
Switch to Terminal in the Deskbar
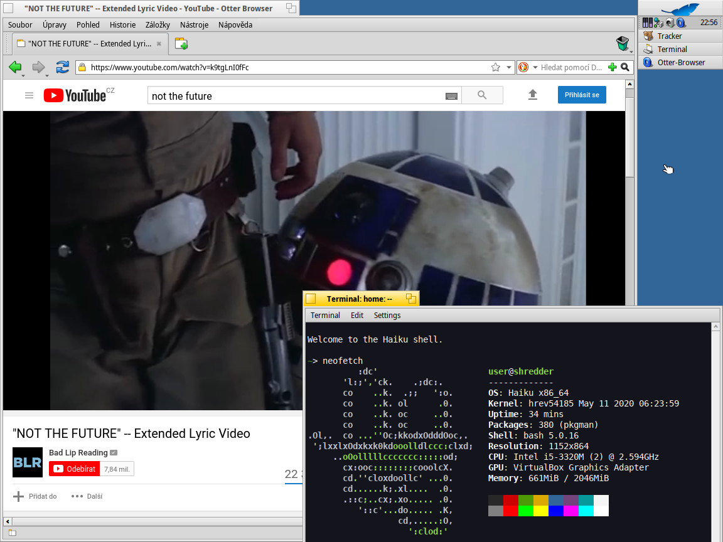(x=680, y=50)
